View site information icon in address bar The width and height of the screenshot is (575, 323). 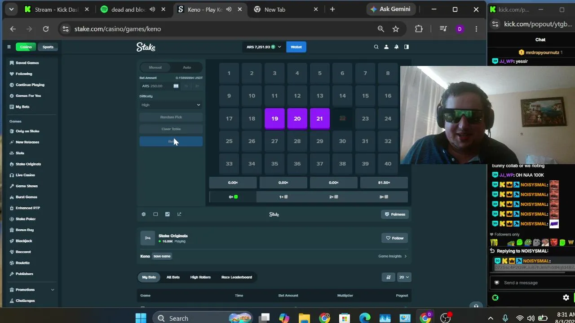[x=66, y=29]
